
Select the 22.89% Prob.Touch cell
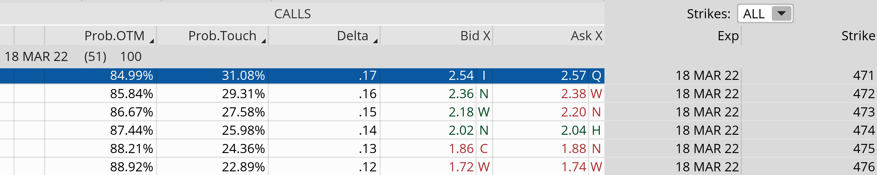[243, 167]
